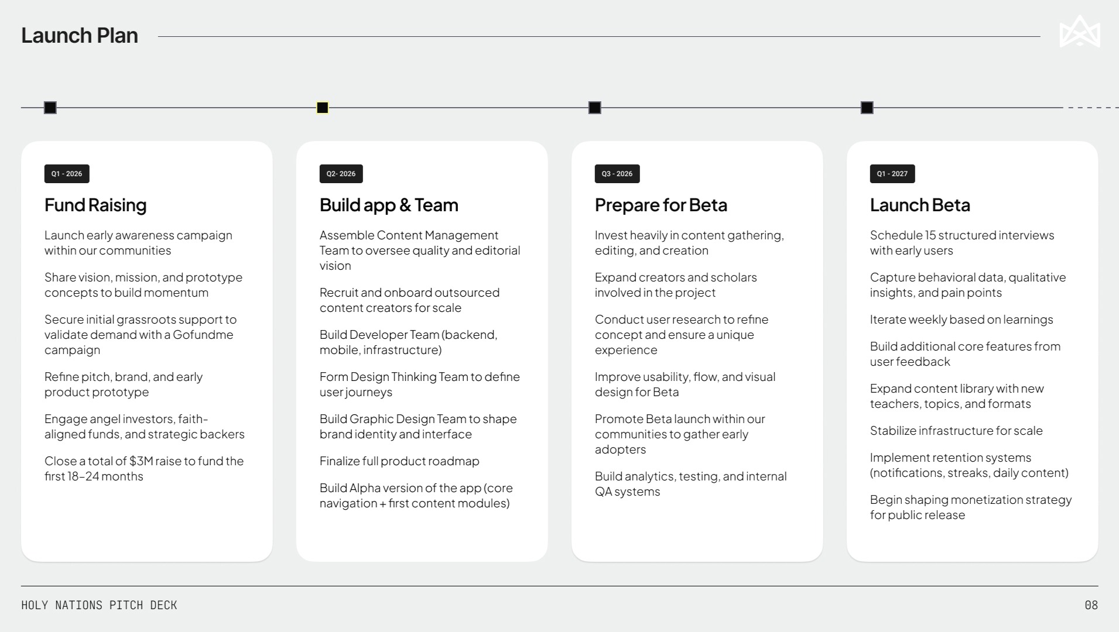Click the HOLY NATIONS PITCH DECK footer text

pyautogui.click(x=99, y=605)
